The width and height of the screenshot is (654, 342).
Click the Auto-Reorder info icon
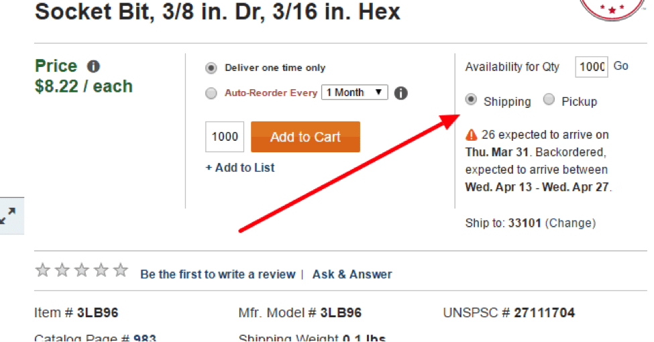coord(401,93)
